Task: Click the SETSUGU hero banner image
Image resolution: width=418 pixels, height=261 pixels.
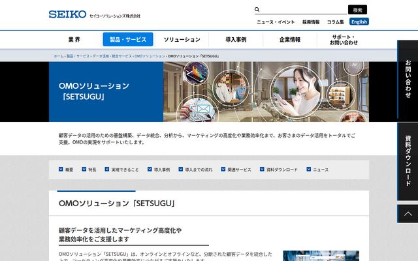Action: coord(266,92)
